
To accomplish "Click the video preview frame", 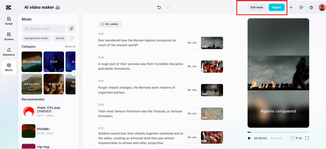I will [278, 73].
